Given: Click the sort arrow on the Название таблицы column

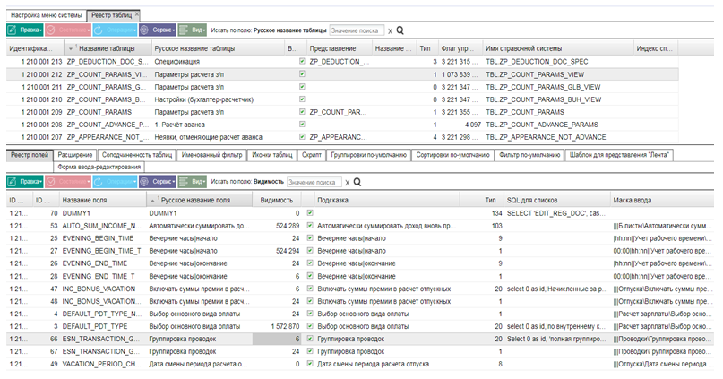Looking at the screenshot, I should pyautogui.click(x=71, y=49).
